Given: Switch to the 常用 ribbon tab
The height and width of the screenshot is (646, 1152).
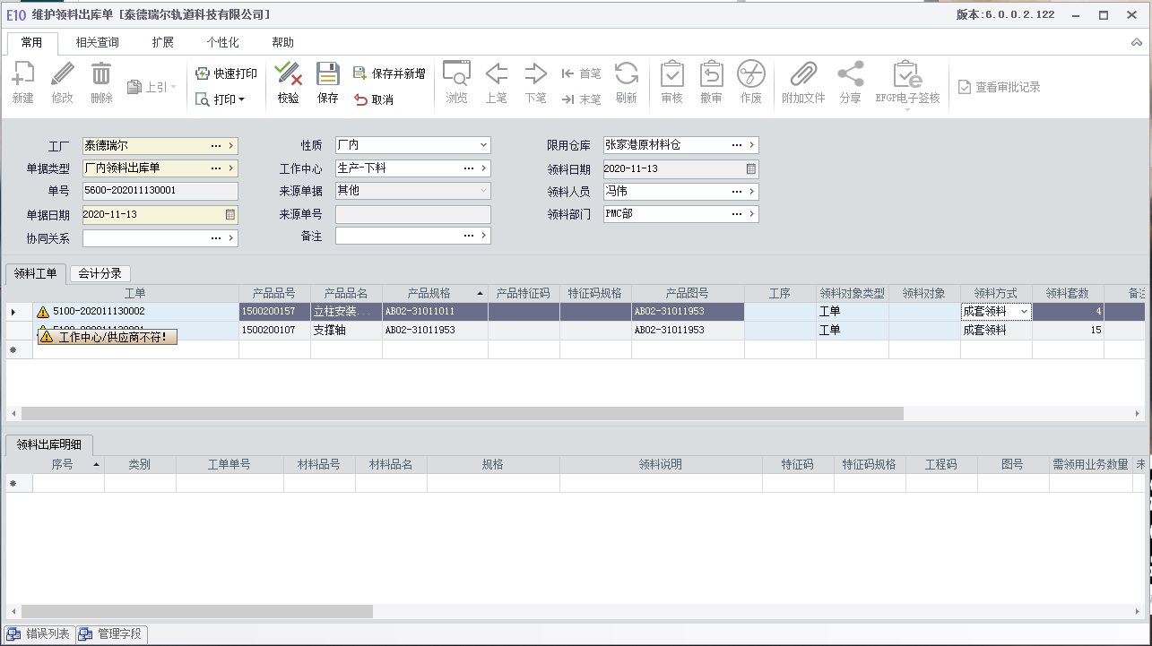Looking at the screenshot, I should pos(32,42).
